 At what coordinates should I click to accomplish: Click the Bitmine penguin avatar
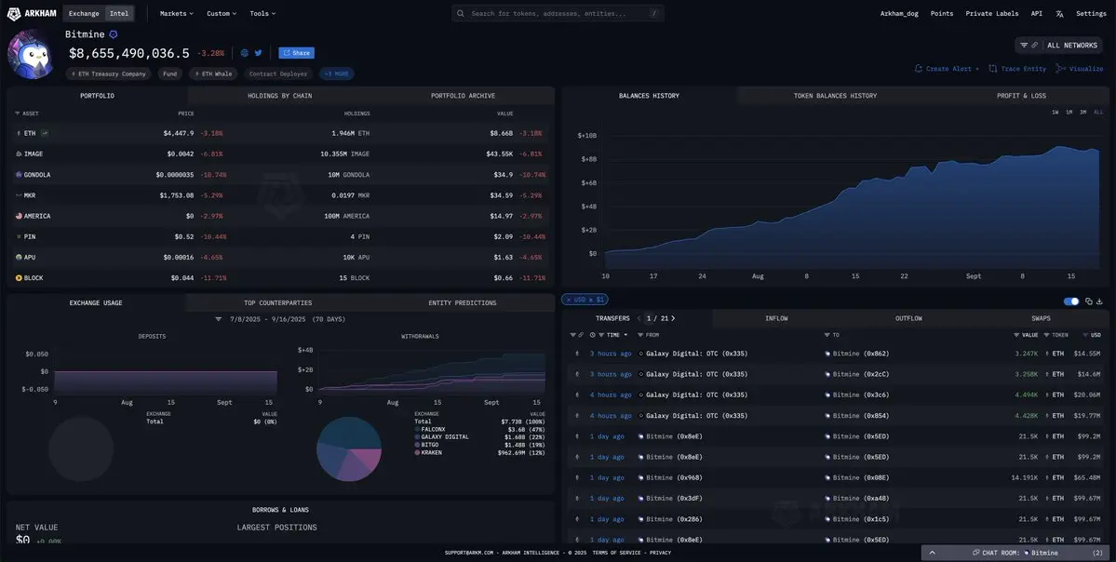(30, 55)
